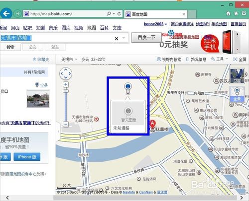This screenshot has height=201, width=249.
Task: Click the browser back arrow button
Action: click(x=6, y=13)
